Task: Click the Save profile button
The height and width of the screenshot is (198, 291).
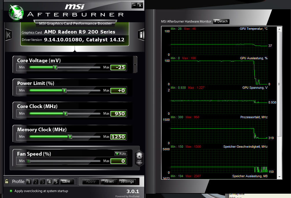Action: 67,182
